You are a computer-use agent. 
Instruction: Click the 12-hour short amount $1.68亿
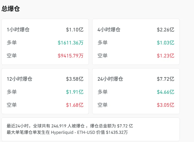point(75,105)
